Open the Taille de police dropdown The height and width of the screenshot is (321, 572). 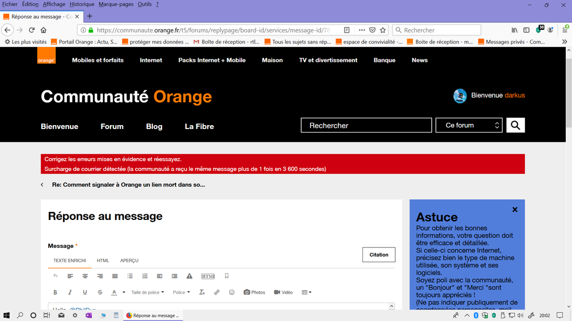coord(148,292)
